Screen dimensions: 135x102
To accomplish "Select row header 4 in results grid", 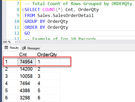I will (x=11, y=83).
